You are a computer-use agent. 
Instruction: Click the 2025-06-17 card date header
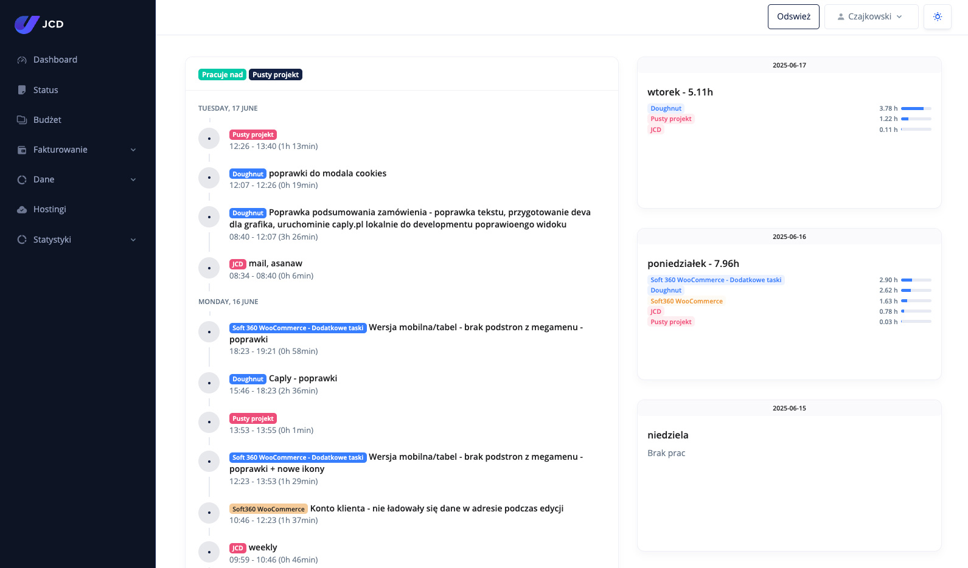coord(789,65)
